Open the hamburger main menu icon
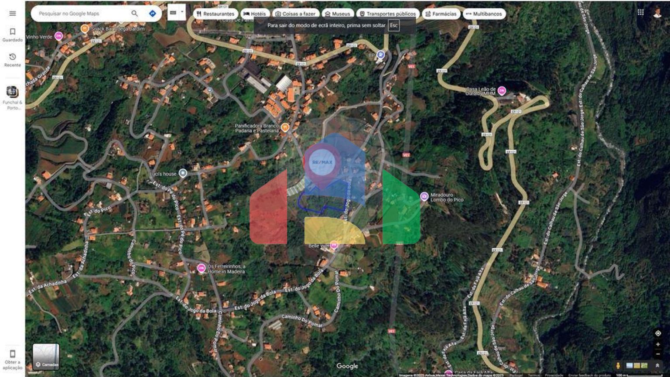Viewport: 670px width, 377px height. (12, 13)
